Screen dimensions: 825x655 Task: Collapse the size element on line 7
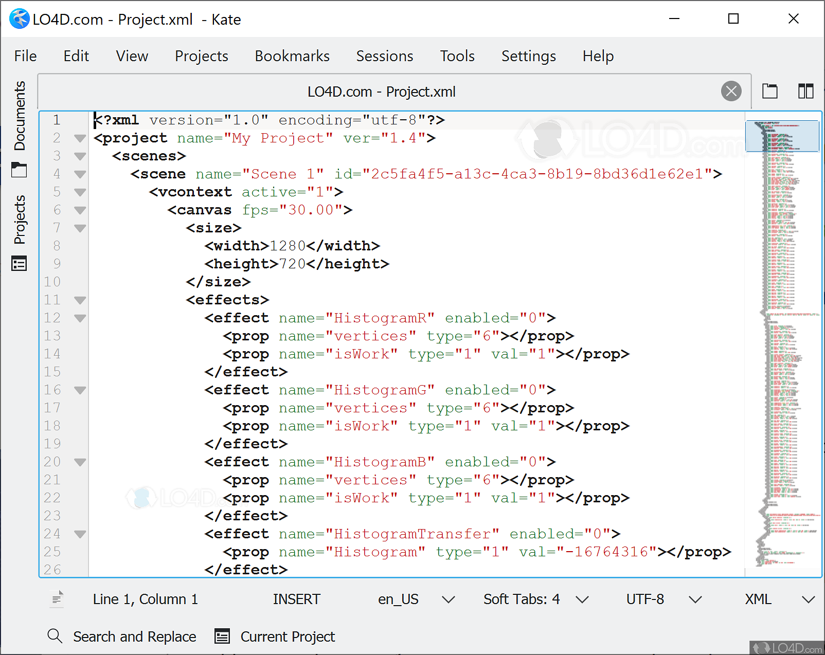[x=80, y=228]
